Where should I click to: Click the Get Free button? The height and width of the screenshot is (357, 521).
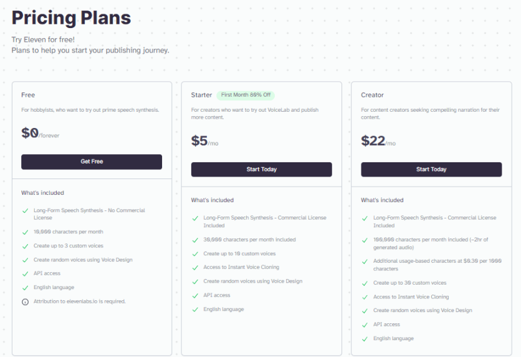[92, 162]
